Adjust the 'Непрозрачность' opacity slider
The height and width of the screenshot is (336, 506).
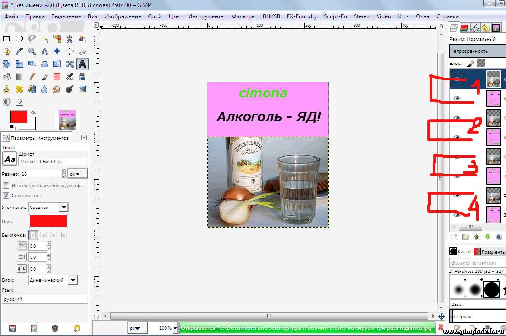(477, 51)
